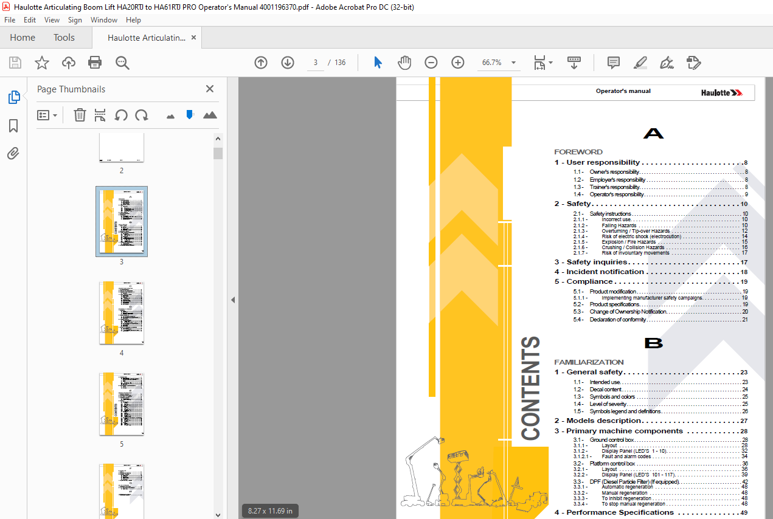The image size is (773, 519).
Task: Select the Highlight text pen tool
Action: tap(640, 63)
